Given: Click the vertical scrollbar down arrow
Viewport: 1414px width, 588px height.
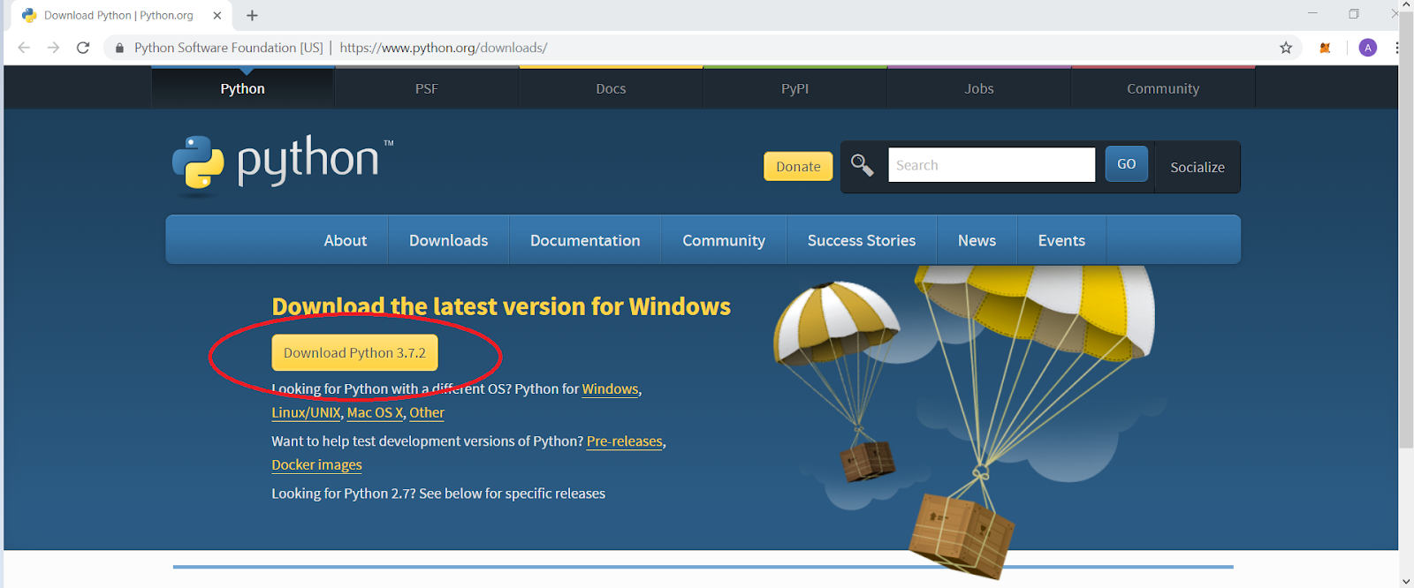Looking at the screenshot, I should 1406,581.
